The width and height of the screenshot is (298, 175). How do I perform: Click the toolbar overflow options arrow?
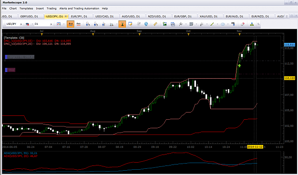coord(258,24)
